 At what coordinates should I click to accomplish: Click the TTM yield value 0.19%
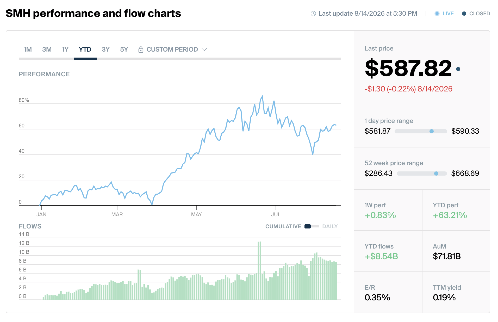(444, 298)
